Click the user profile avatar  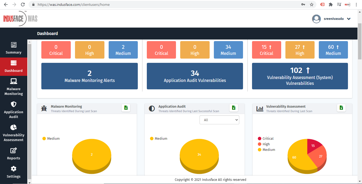[316, 19]
